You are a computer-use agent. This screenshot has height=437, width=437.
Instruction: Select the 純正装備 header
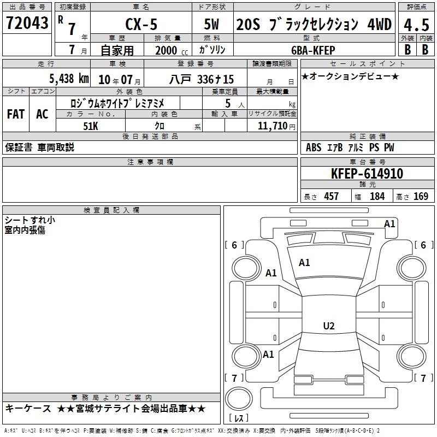[367, 136]
